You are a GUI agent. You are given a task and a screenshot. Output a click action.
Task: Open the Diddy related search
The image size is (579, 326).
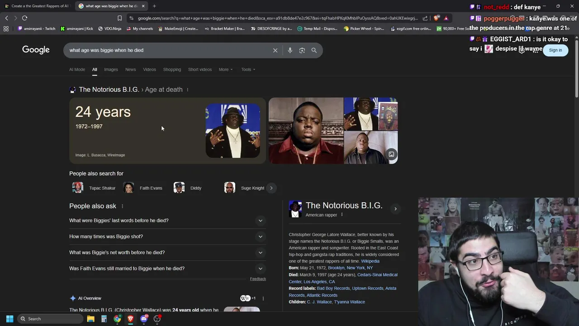pyautogui.click(x=188, y=188)
